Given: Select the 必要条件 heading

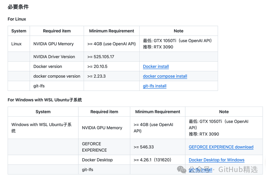Looking at the screenshot, I should pos(18,7).
